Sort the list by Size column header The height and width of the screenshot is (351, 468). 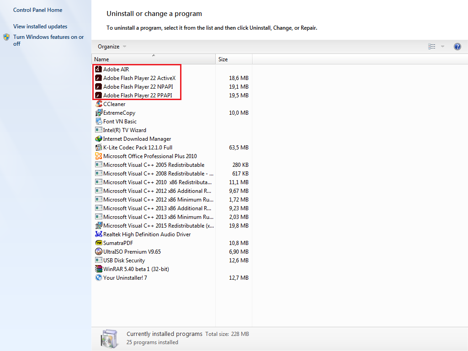[234, 59]
